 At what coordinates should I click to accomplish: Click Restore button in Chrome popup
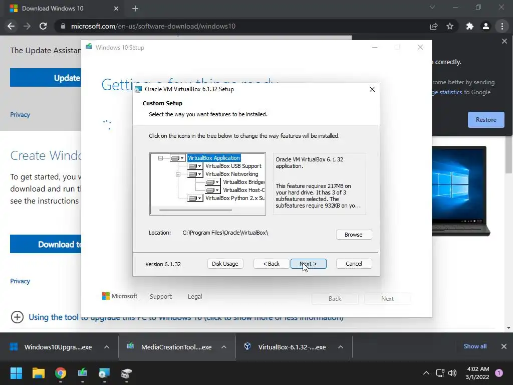[x=486, y=120]
